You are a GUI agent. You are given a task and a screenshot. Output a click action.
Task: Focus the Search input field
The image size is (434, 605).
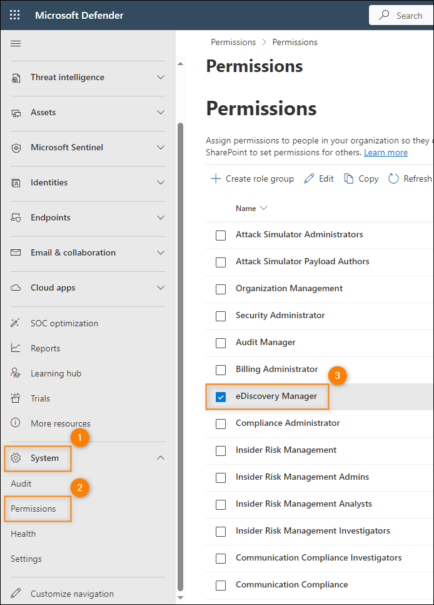pyautogui.click(x=401, y=16)
